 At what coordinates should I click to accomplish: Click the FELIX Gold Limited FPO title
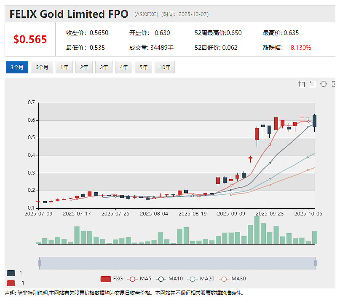point(69,14)
